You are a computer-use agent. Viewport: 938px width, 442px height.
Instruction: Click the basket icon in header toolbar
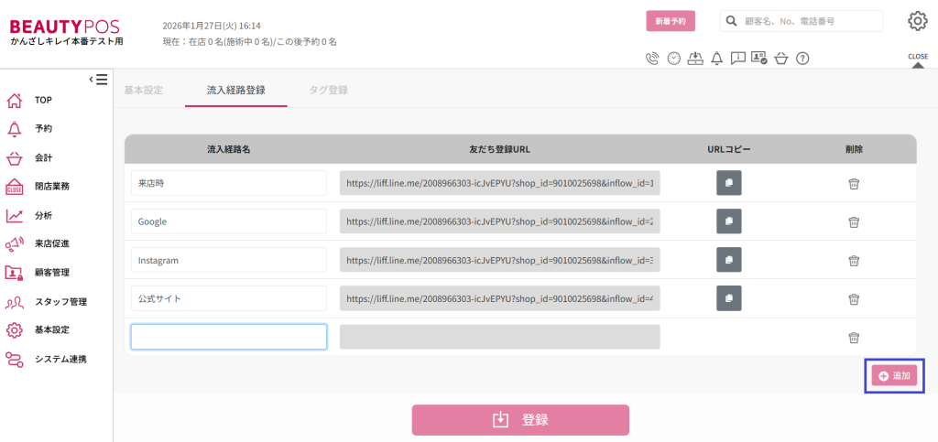pyautogui.click(x=780, y=59)
